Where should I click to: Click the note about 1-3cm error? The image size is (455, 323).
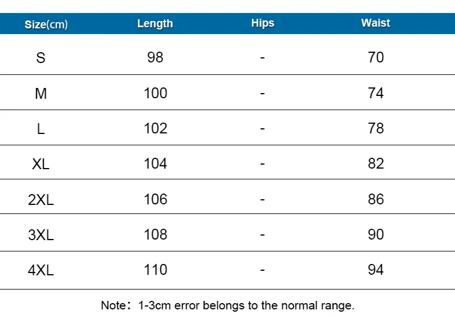point(227,305)
